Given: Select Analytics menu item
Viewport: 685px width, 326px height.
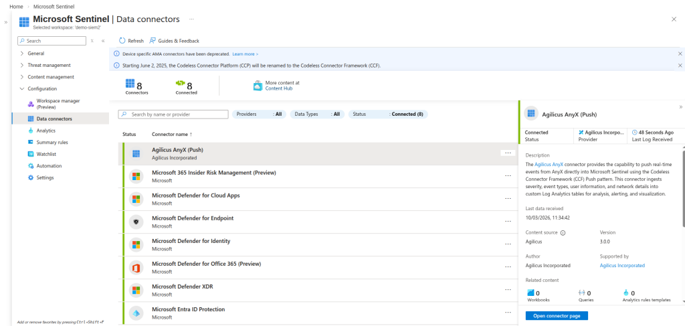Looking at the screenshot, I should pyautogui.click(x=46, y=131).
